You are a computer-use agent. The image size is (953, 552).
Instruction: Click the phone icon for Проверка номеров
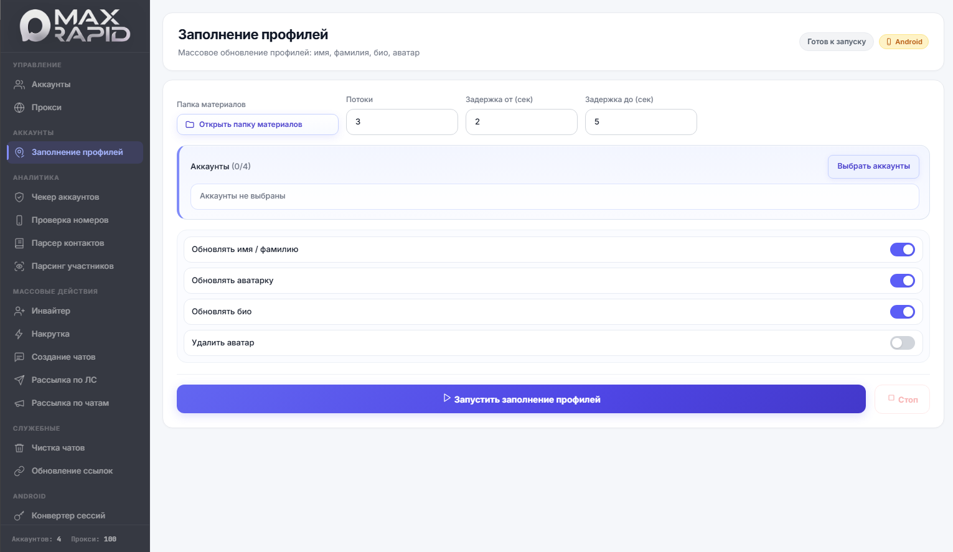(19, 220)
